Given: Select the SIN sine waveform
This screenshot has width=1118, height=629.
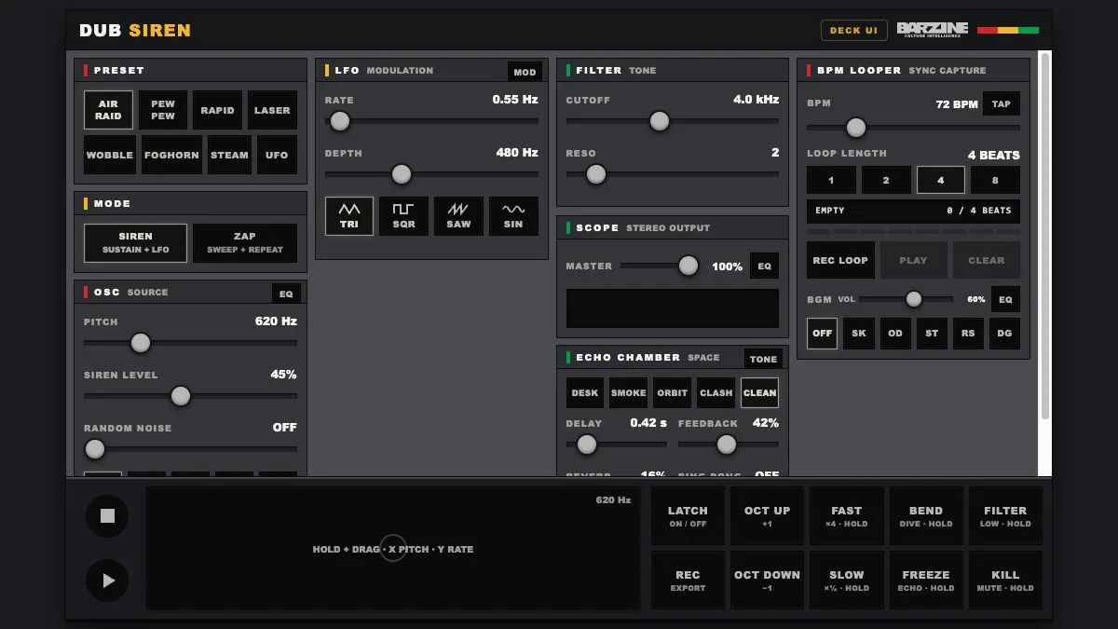Looking at the screenshot, I should point(513,216).
